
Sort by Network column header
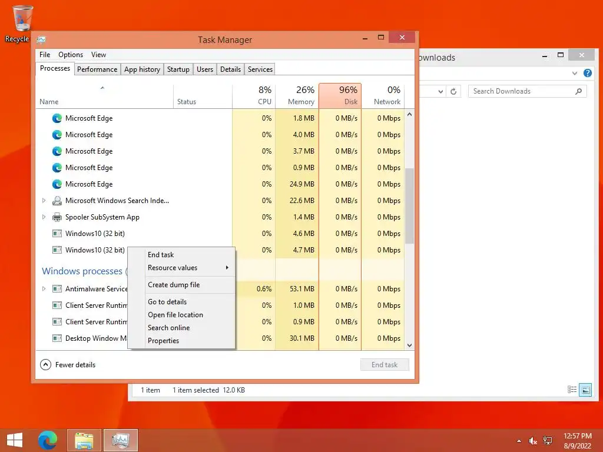click(383, 96)
